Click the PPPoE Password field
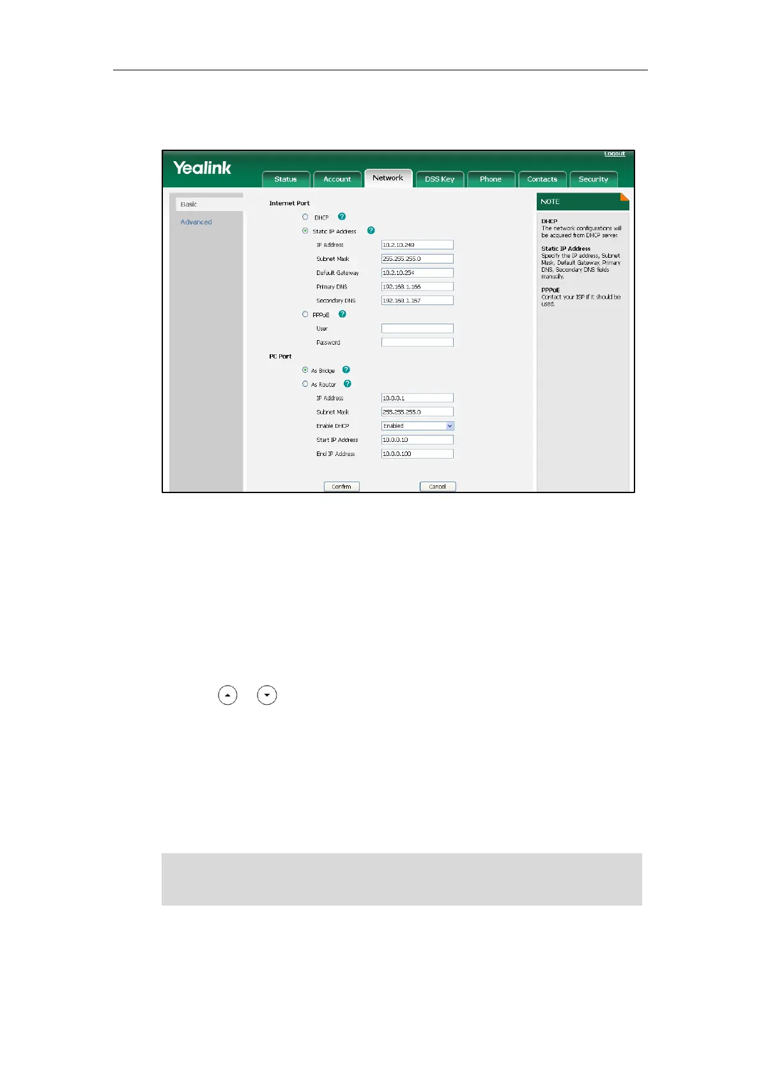This screenshot has height=1077, width=761. pyautogui.click(x=417, y=342)
